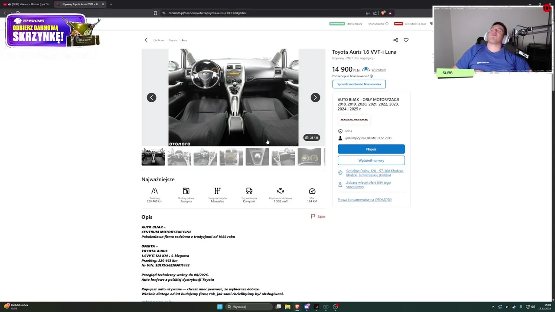Go to Auris breadcrumb
The width and height of the screenshot is (555, 312).
coord(184,40)
